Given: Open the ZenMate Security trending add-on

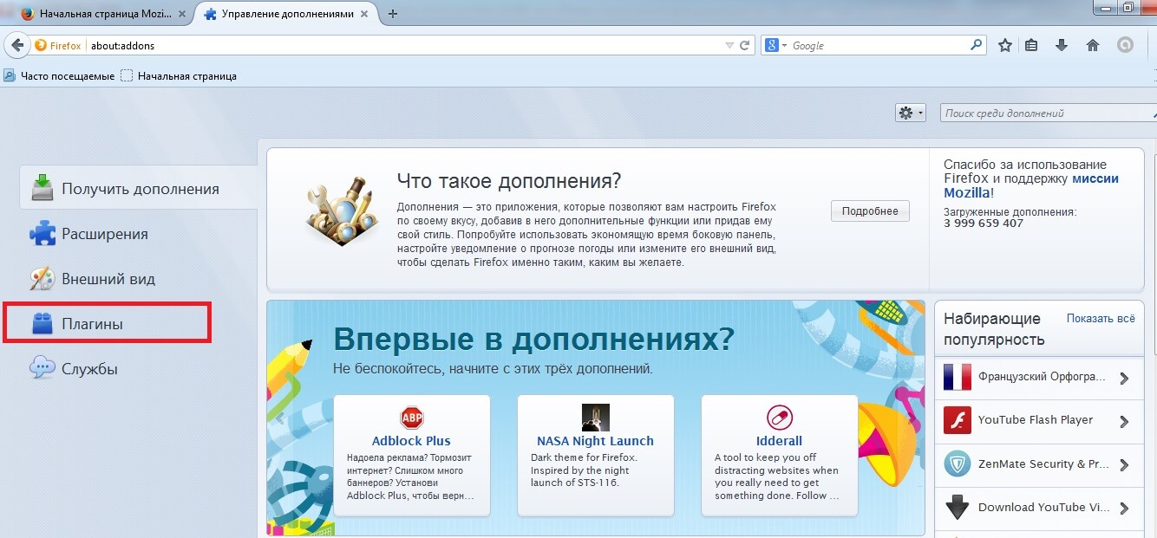Looking at the screenshot, I should coord(1039,464).
